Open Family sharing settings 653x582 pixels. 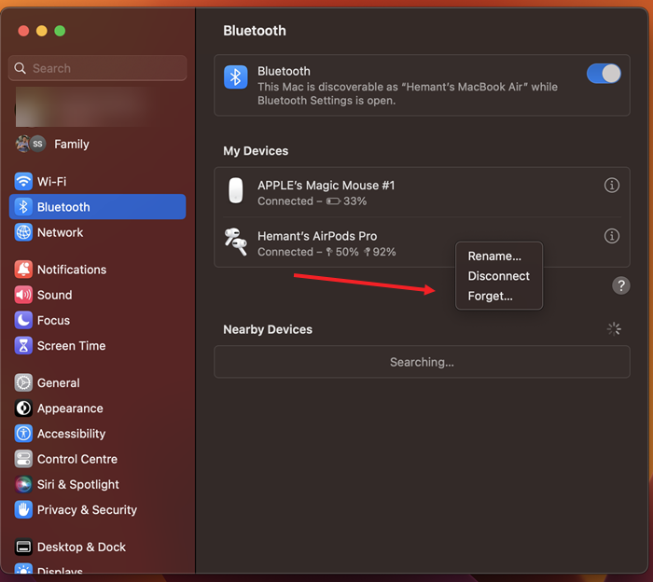click(97, 144)
